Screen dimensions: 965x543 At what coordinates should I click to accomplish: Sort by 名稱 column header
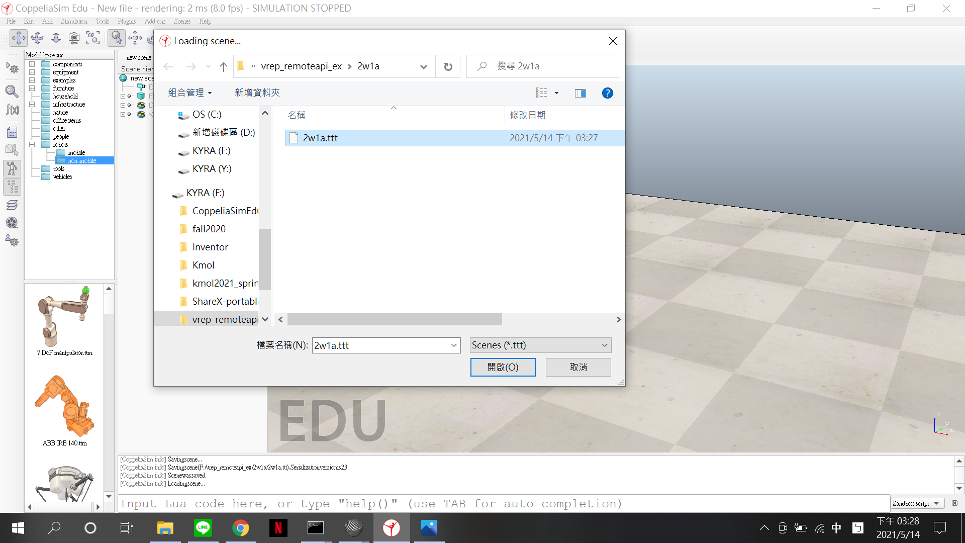(x=297, y=115)
